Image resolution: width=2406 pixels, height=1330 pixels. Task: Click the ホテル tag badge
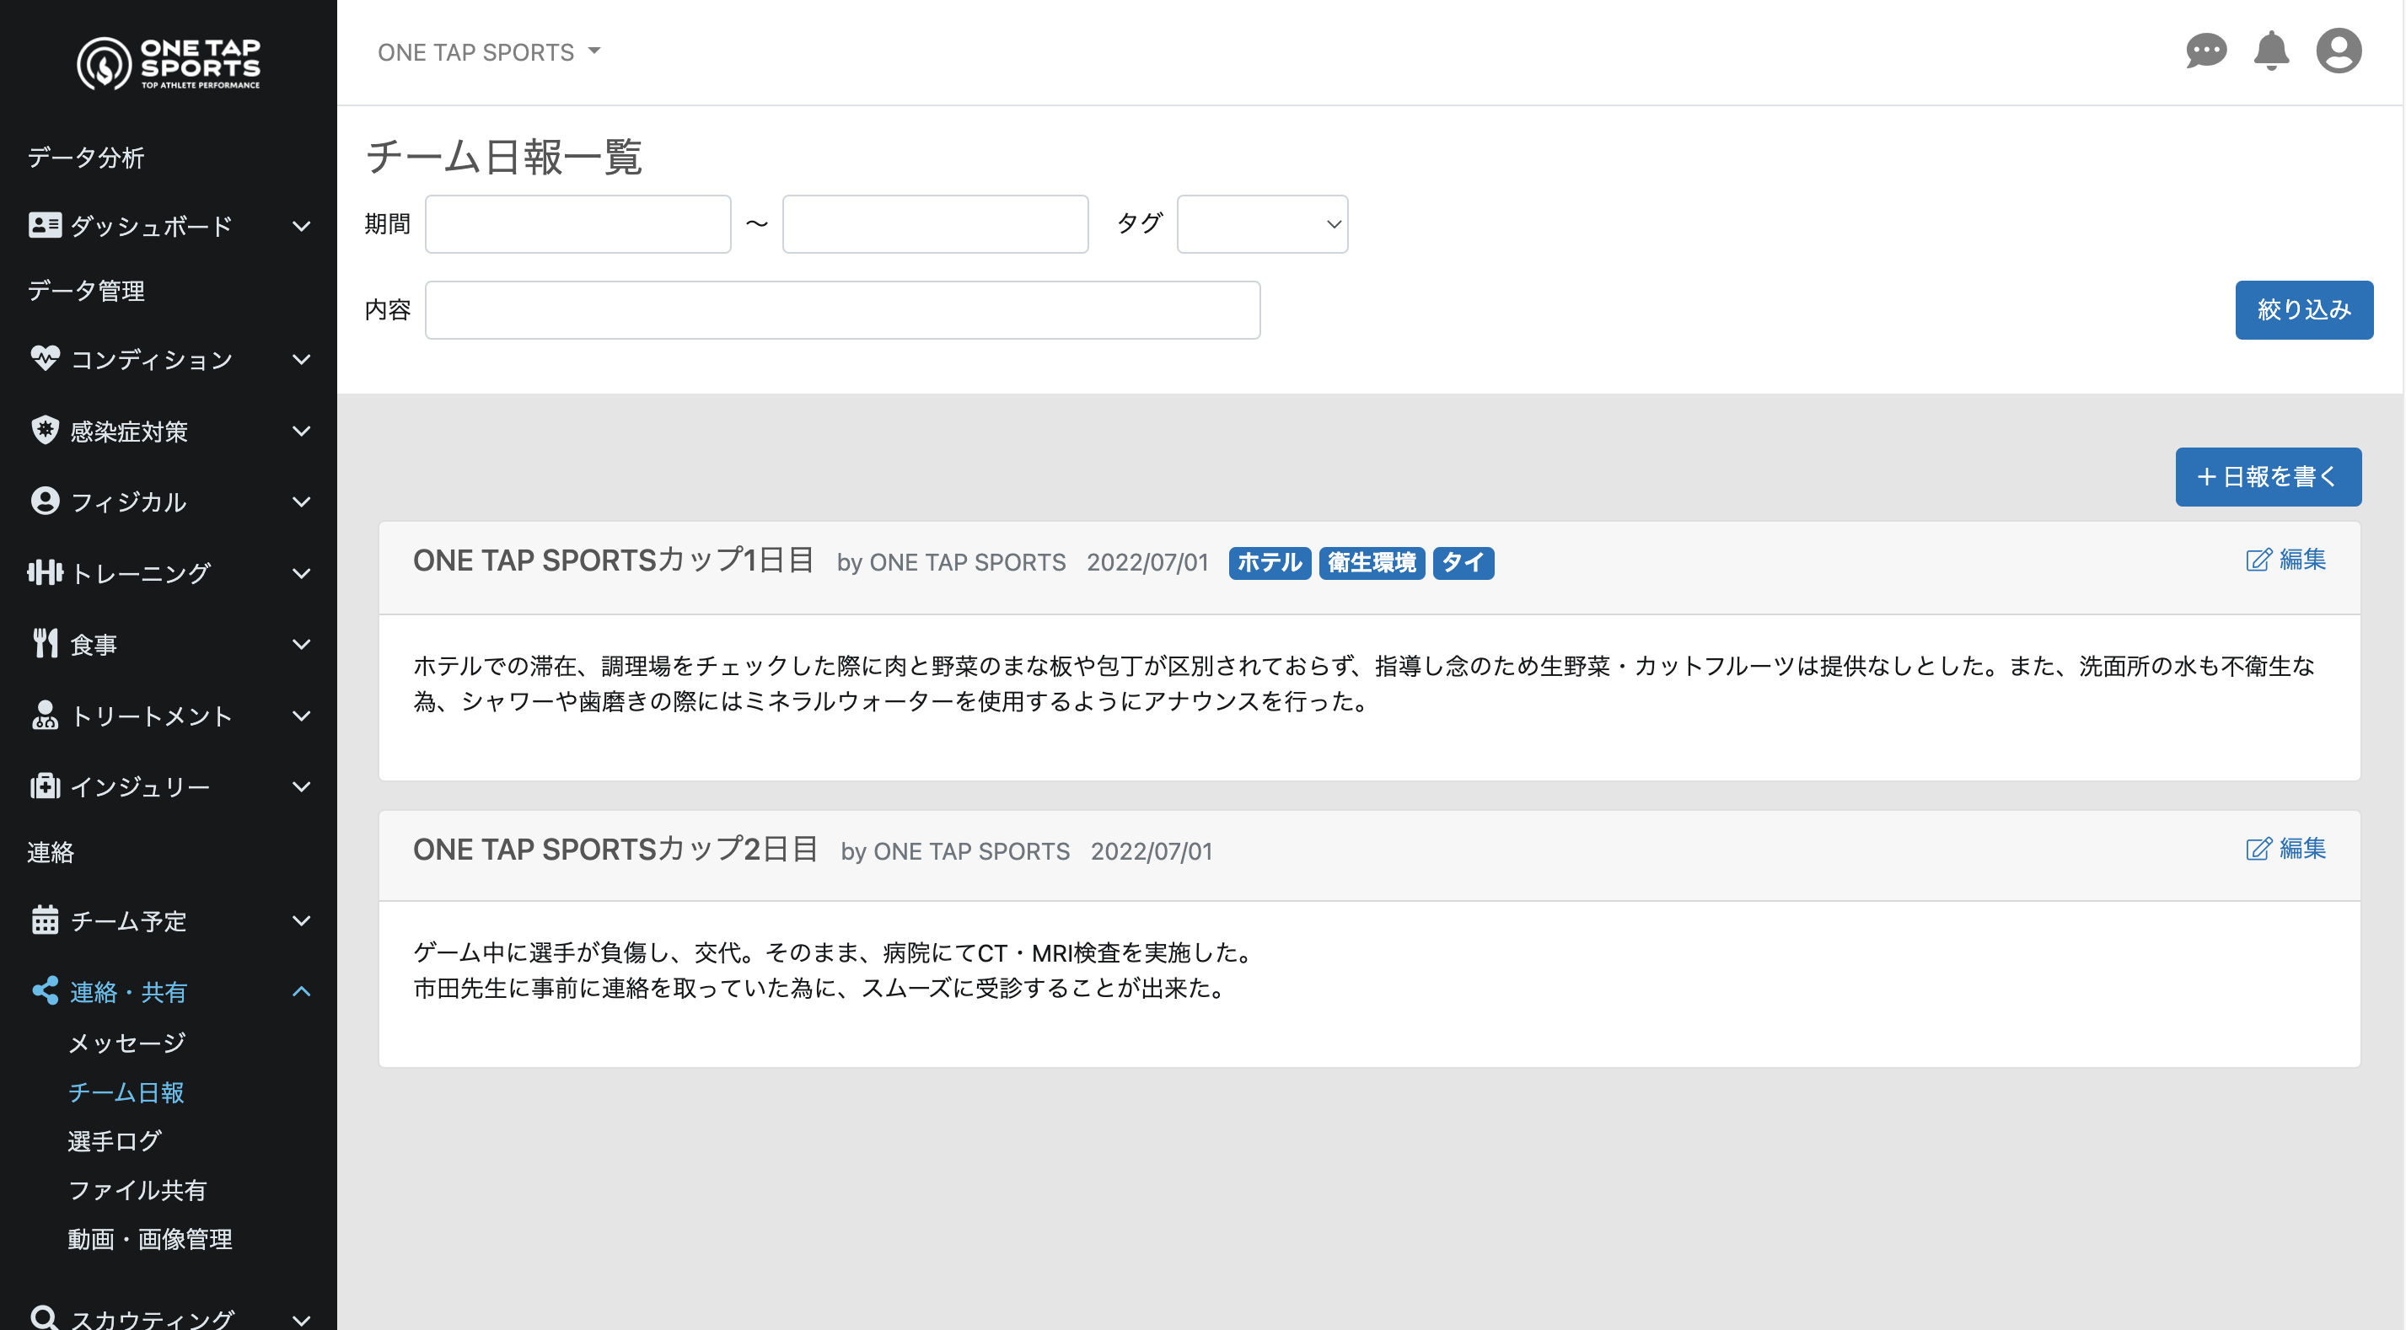coord(1270,562)
